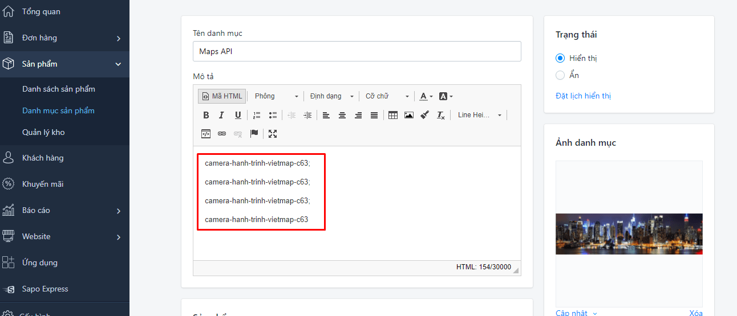This screenshot has height=316, width=737.
Task: Center align the text
Action: coord(342,115)
